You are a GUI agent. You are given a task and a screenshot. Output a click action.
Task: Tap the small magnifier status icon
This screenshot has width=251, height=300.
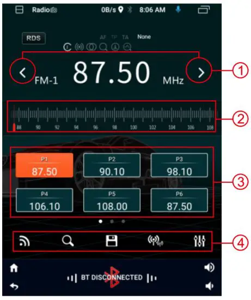pos(103,47)
